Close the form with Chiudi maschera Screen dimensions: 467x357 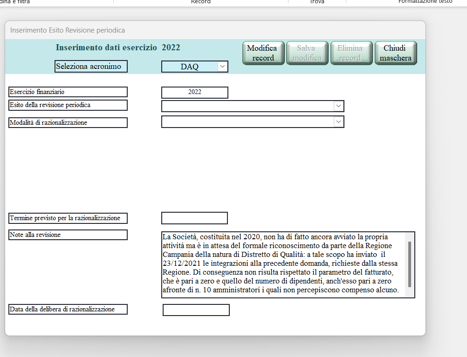[x=396, y=53]
